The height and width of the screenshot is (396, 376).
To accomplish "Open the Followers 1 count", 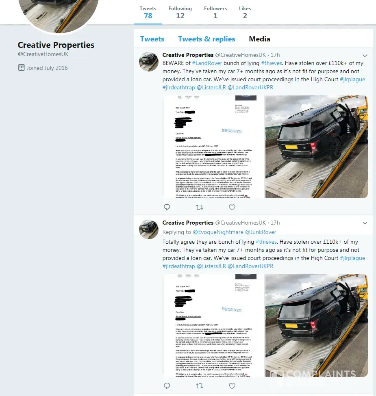I will tap(215, 12).
